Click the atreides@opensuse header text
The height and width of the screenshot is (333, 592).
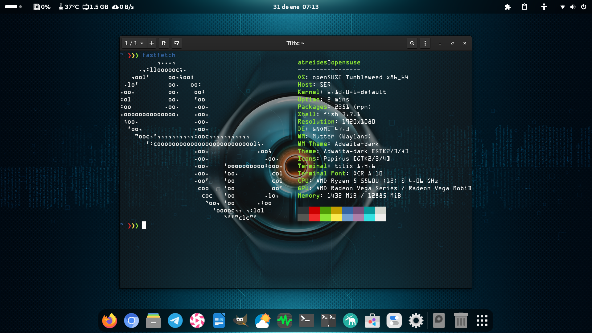tap(329, 62)
